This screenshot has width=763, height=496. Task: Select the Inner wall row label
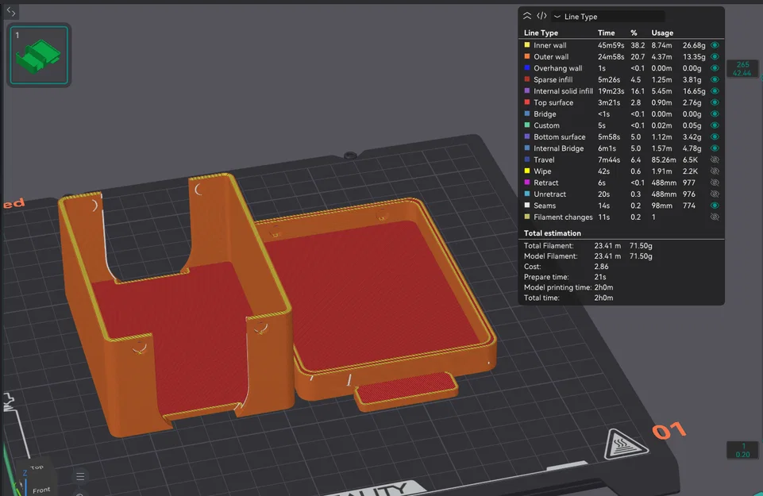pyautogui.click(x=550, y=45)
